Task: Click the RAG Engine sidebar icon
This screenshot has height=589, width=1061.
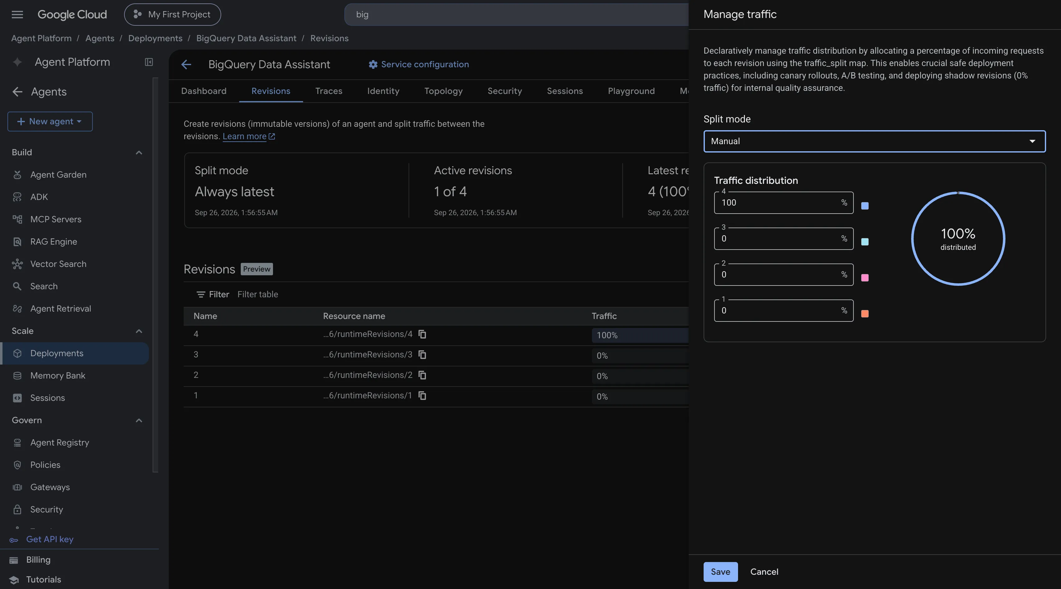Action: (17, 241)
